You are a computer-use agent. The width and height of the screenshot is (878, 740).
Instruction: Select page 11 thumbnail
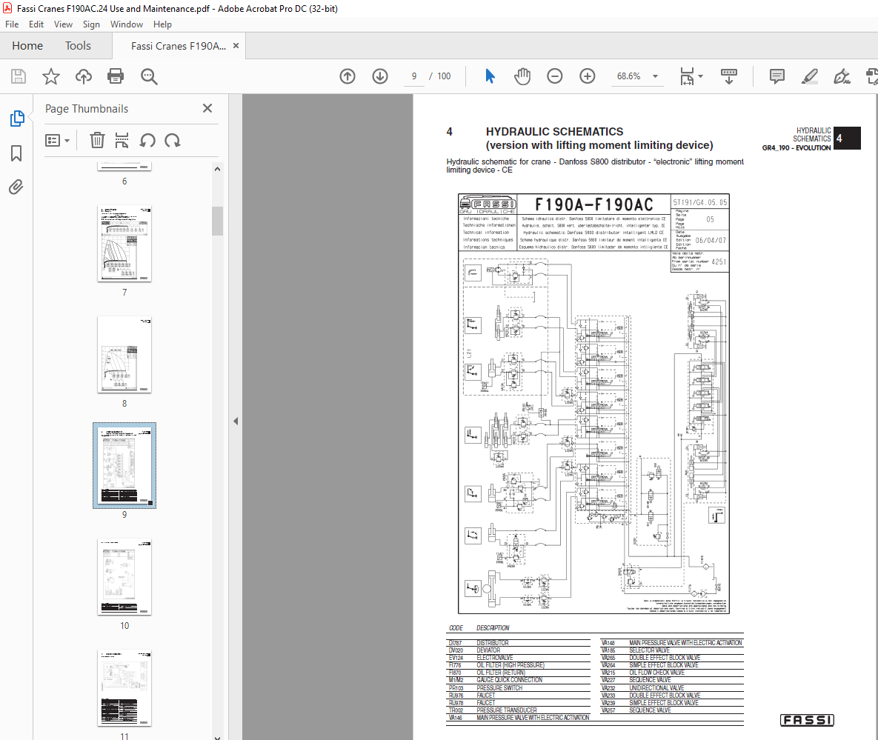tap(124, 688)
